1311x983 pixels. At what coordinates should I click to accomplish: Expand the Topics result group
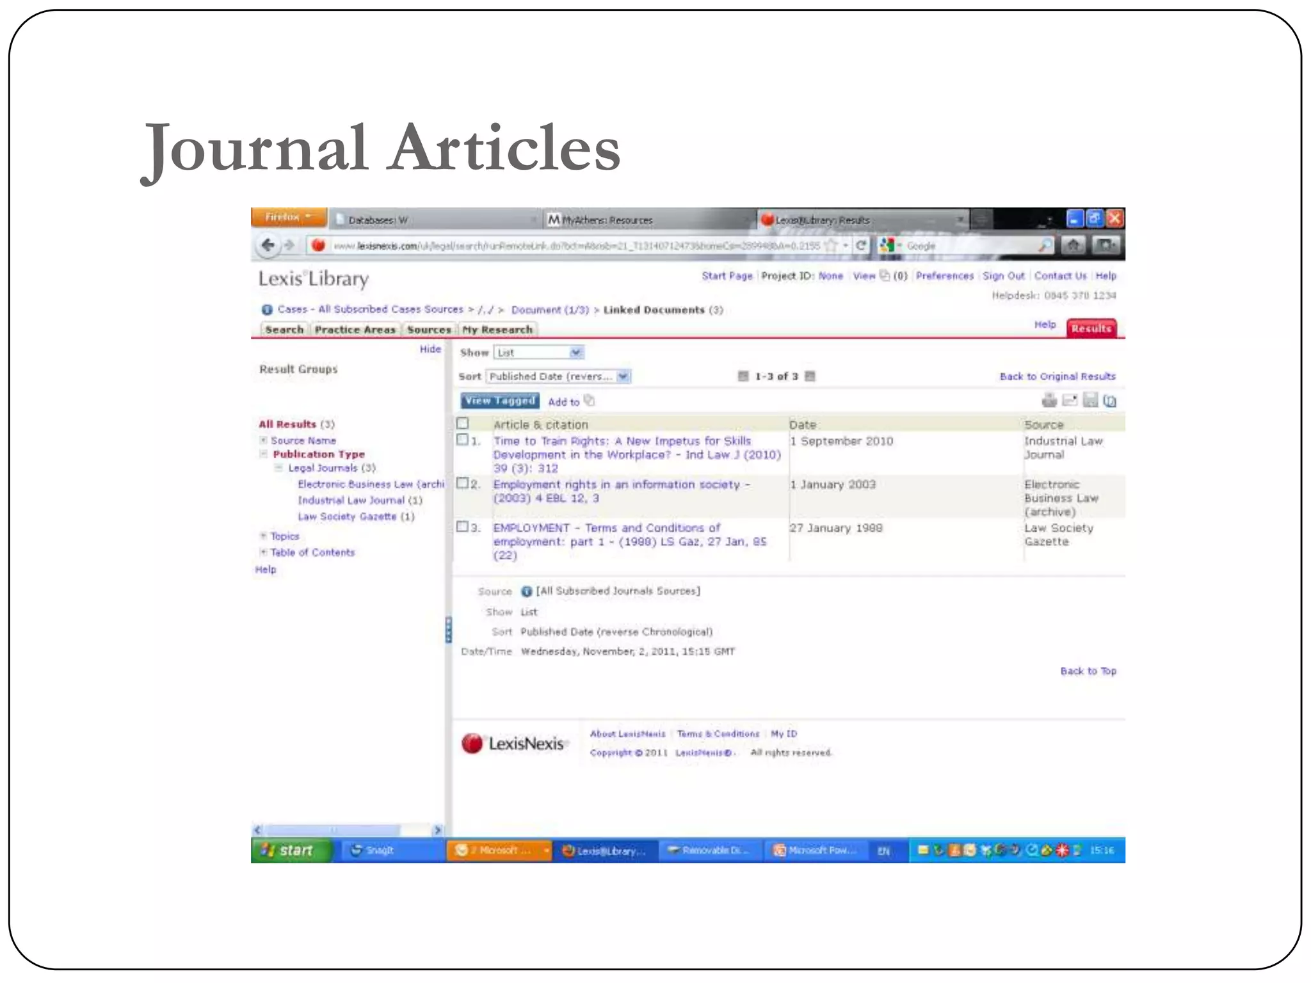tap(263, 536)
